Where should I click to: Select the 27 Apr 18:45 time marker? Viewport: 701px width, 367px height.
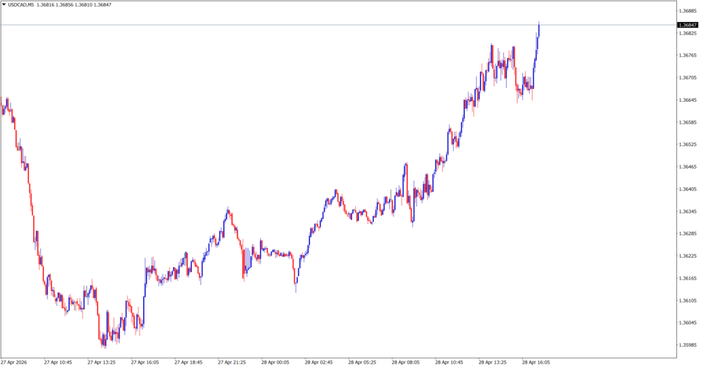click(x=189, y=362)
